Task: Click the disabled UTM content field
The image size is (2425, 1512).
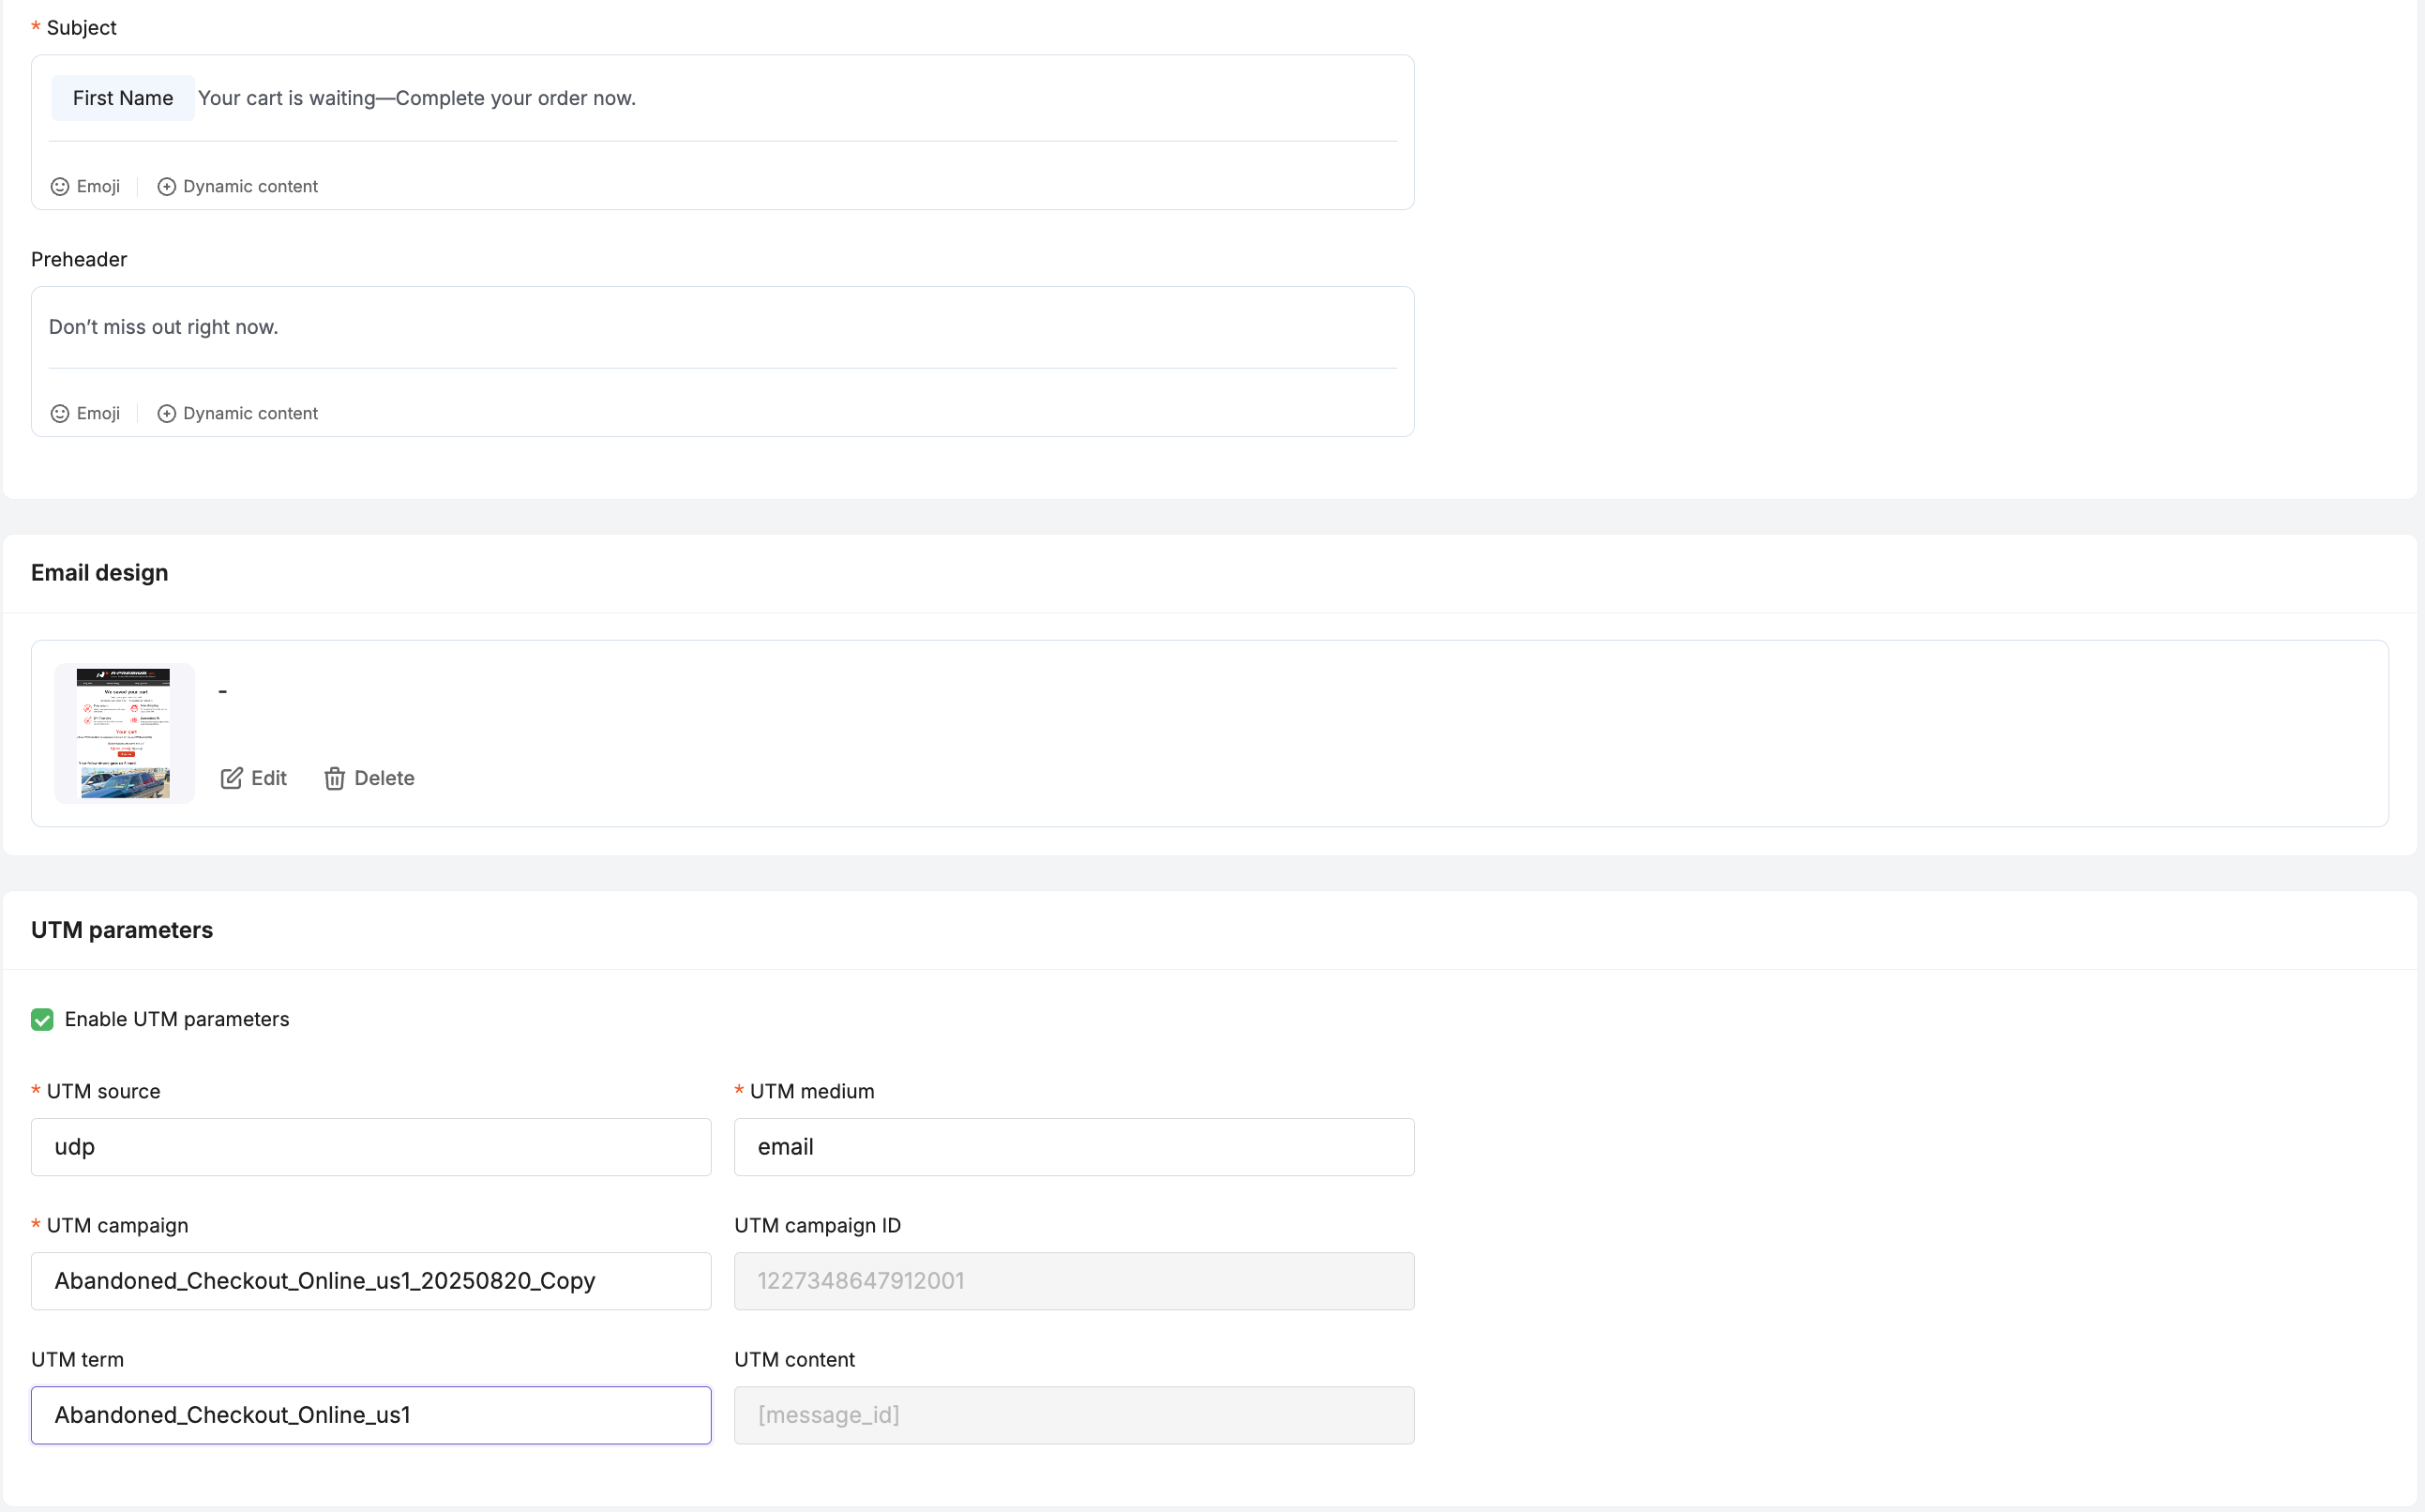Action: [x=1074, y=1415]
